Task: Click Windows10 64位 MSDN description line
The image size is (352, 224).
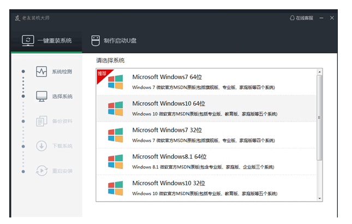Action: 205,114
